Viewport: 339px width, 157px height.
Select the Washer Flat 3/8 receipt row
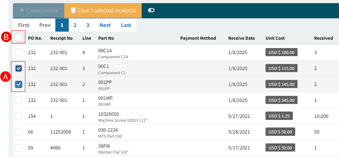[x=18, y=148]
